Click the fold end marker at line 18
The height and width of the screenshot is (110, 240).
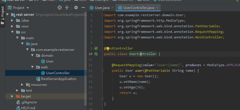102,98
